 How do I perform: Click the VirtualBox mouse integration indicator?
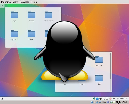(x=111, y=102)
